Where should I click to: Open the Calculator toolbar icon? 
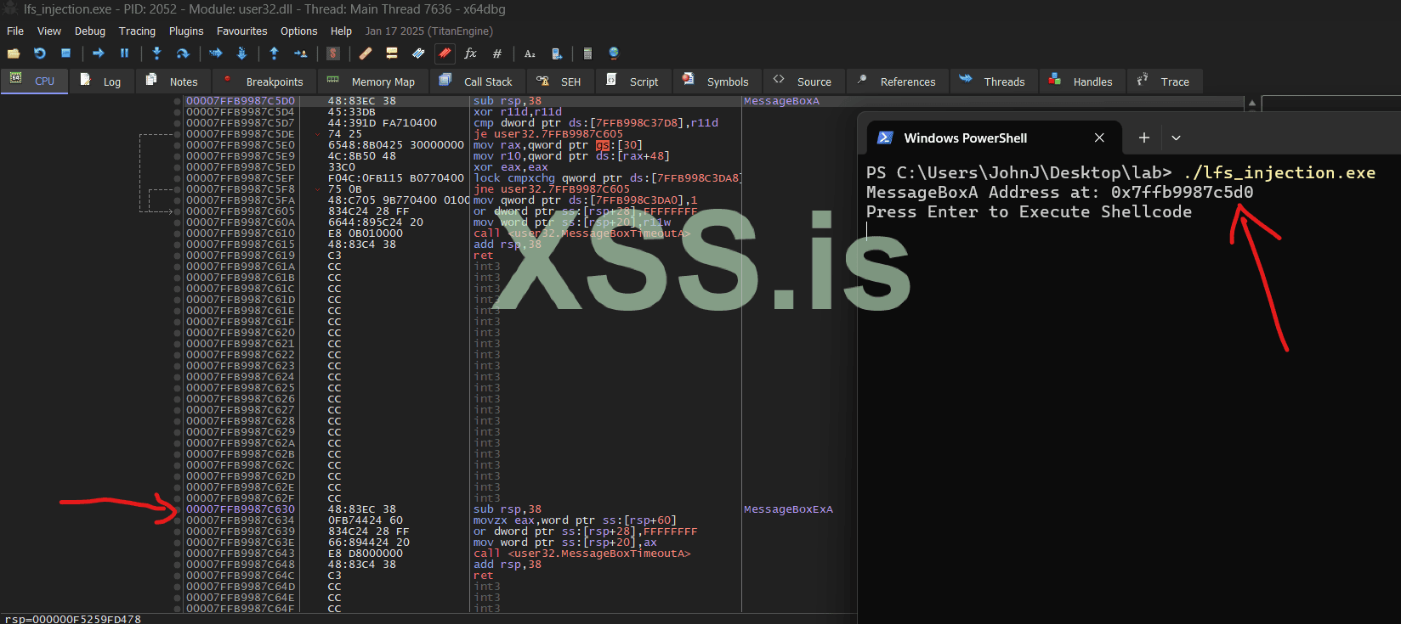pos(587,53)
